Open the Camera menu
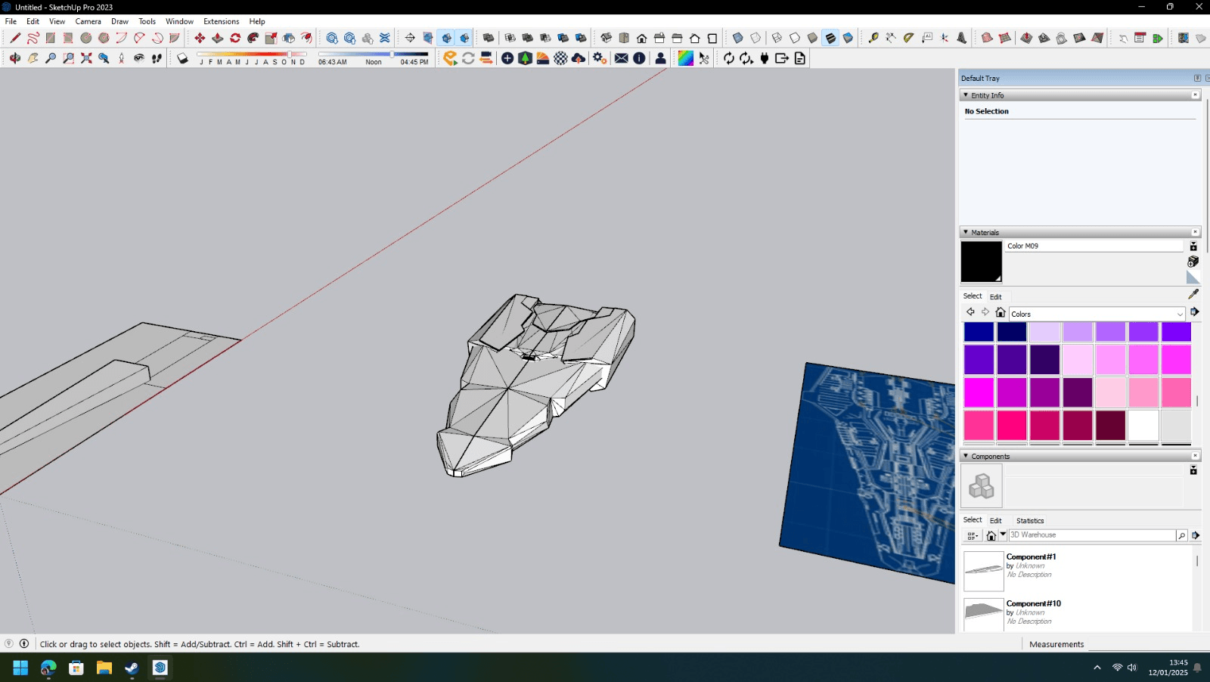Viewport: 1210px width, 682px height. click(x=88, y=21)
